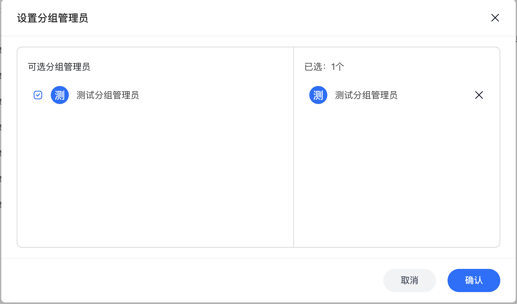This screenshot has width=517, height=304.
Task: Close the 设置分组管理员 dialog
Action: pos(495,18)
